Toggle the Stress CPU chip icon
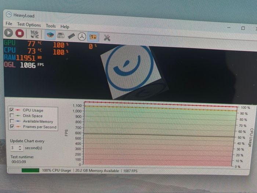Image resolution: width=257 pixels, height=193 pixels. coord(50,35)
